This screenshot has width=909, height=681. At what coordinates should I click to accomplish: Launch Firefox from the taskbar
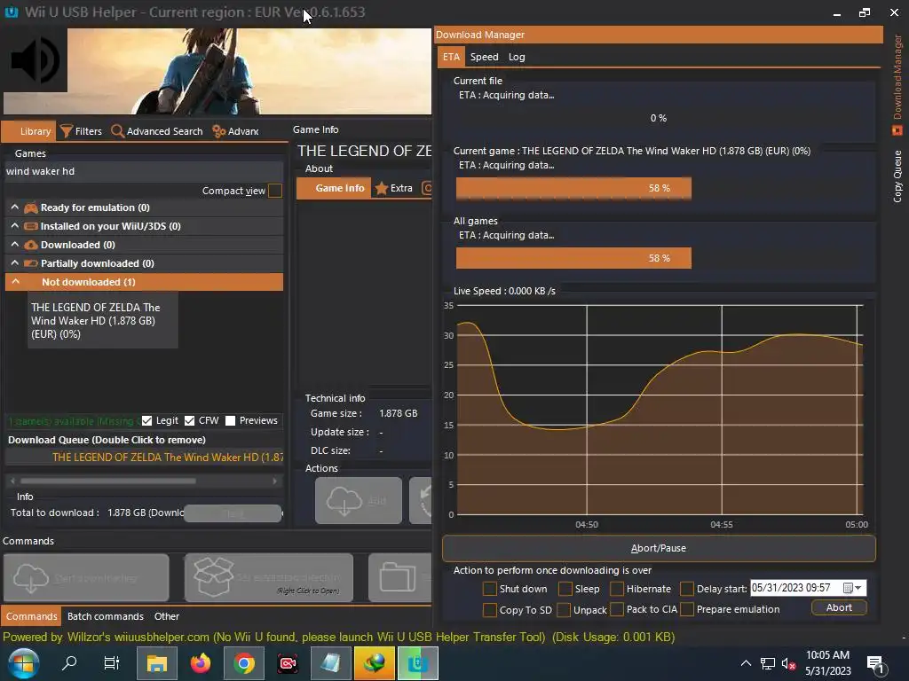point(201,663)
